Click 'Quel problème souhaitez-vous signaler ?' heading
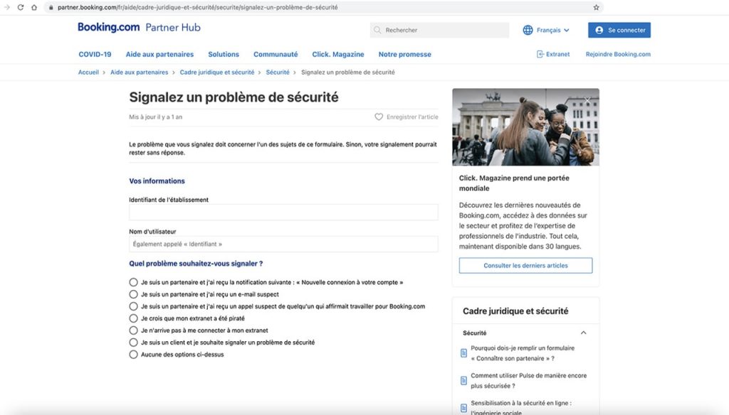The image size is (729, 415). pos(196,264)
